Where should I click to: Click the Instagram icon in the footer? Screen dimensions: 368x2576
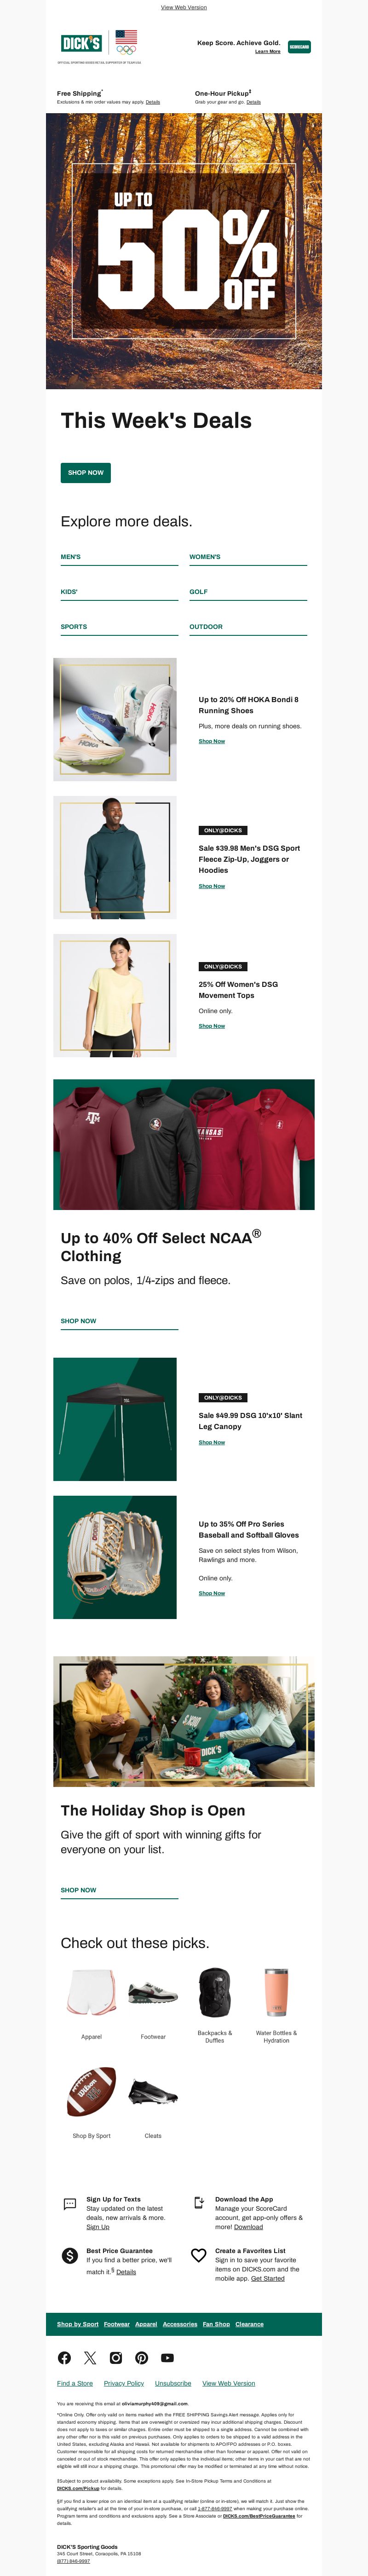point(116,2357)
